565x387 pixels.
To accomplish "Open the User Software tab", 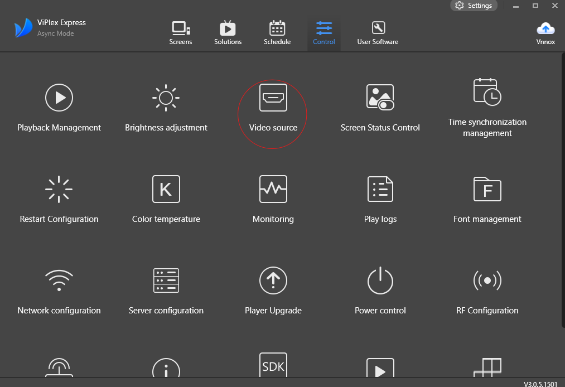I will pos(378,33).
